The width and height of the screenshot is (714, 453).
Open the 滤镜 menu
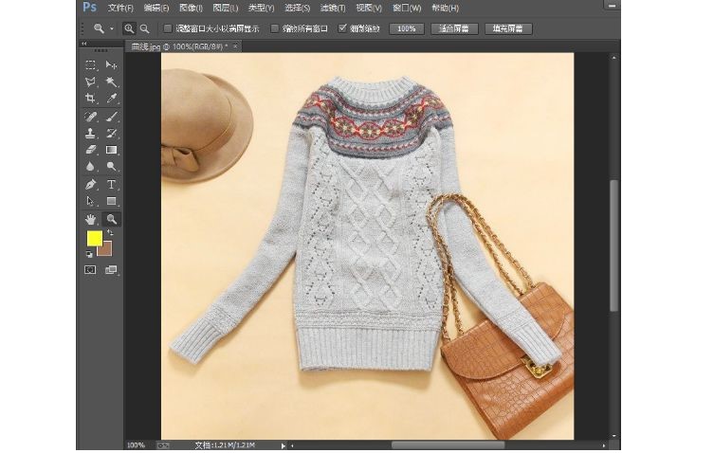point(332,8)
